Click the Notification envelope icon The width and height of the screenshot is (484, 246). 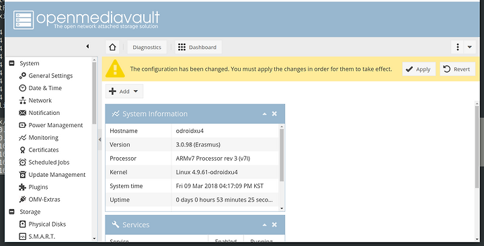(x=23, y=113)
